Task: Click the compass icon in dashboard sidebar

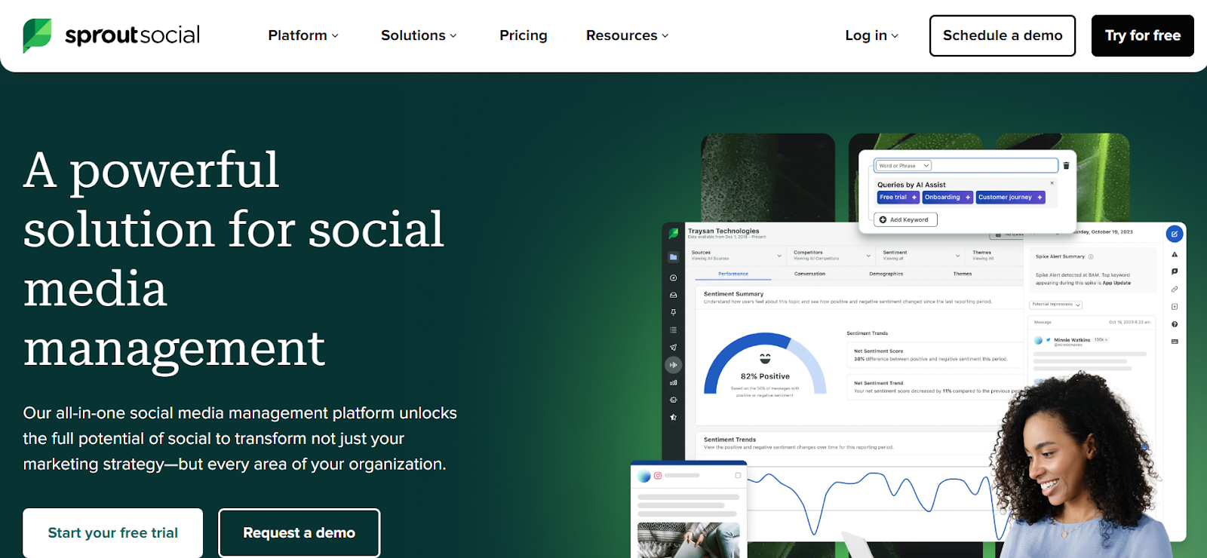Action: 673,277
